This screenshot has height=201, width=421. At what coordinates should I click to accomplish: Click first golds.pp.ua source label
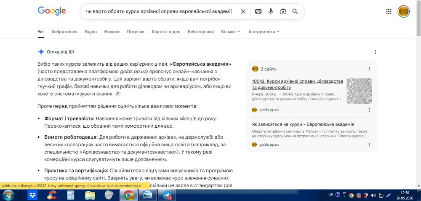(x=269, y=110)
